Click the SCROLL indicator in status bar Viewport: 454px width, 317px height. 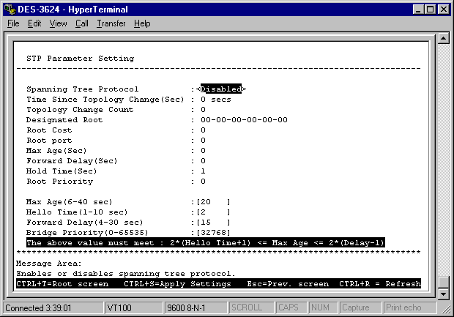[253, 308]
